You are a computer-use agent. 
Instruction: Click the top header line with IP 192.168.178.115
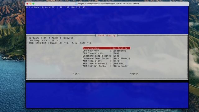coord(56,7)
